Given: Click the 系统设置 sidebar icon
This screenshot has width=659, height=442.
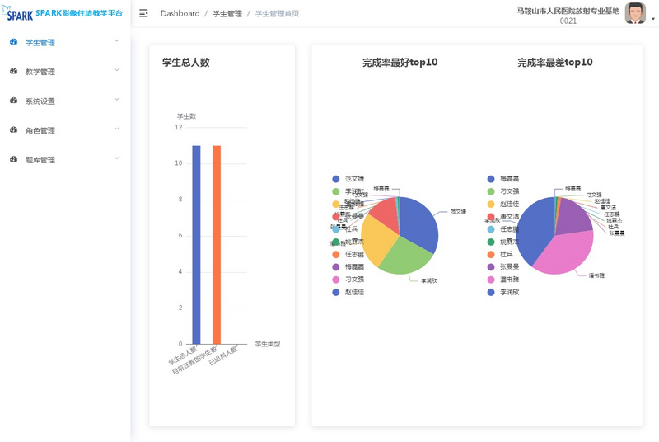Looking at the screenshot, I should click(14, 101).
